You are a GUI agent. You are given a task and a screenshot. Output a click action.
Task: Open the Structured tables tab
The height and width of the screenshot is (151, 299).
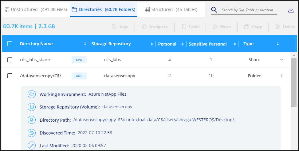[x=171, y=9]
